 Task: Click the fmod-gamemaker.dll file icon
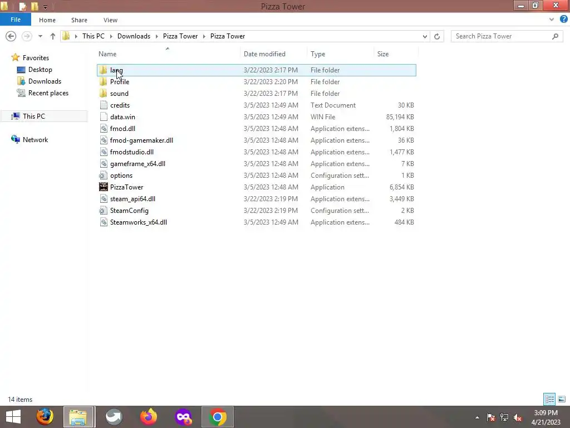(104, 140)
